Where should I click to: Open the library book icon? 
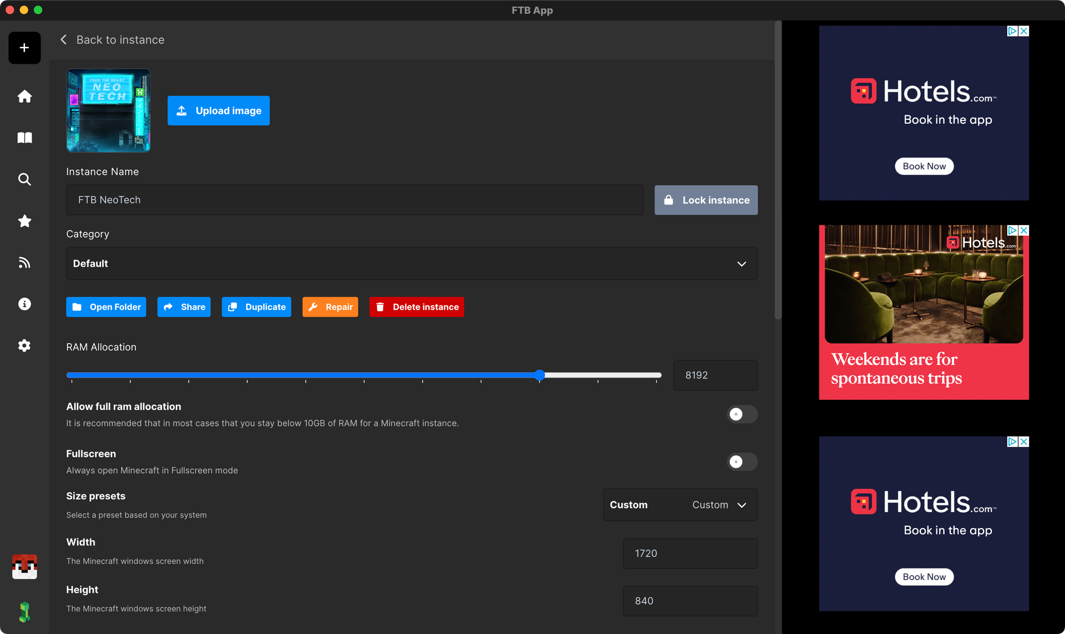coord(24,138)
